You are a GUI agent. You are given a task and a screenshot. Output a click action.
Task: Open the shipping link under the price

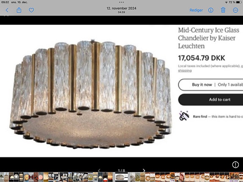(x=185, y=71)
